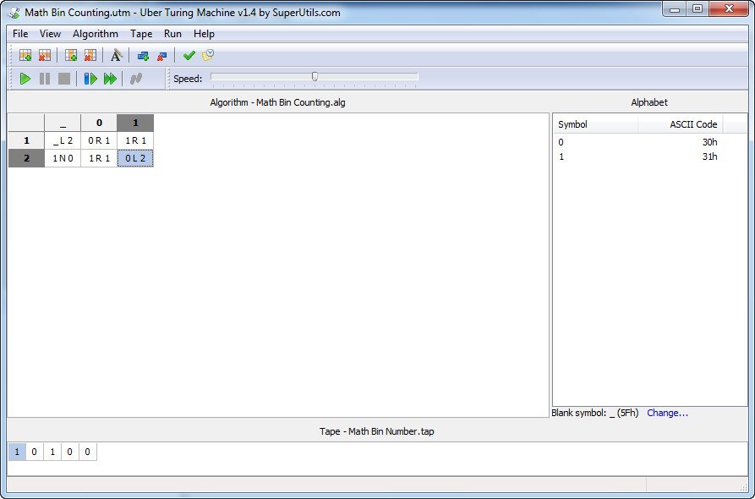Open the Tape menu
The height and width of the screenshot is (499, 755).
click(140, 34)
